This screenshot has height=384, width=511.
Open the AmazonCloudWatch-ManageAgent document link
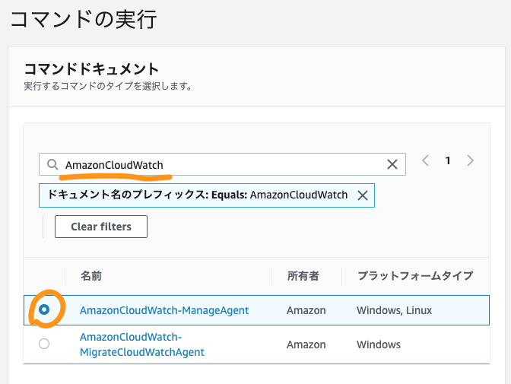coord(164,310)
